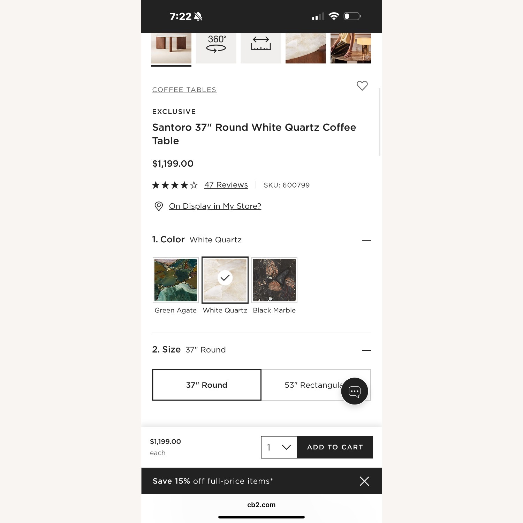Select the 37" Round size option
523x523 pixels.
[207, 385]
